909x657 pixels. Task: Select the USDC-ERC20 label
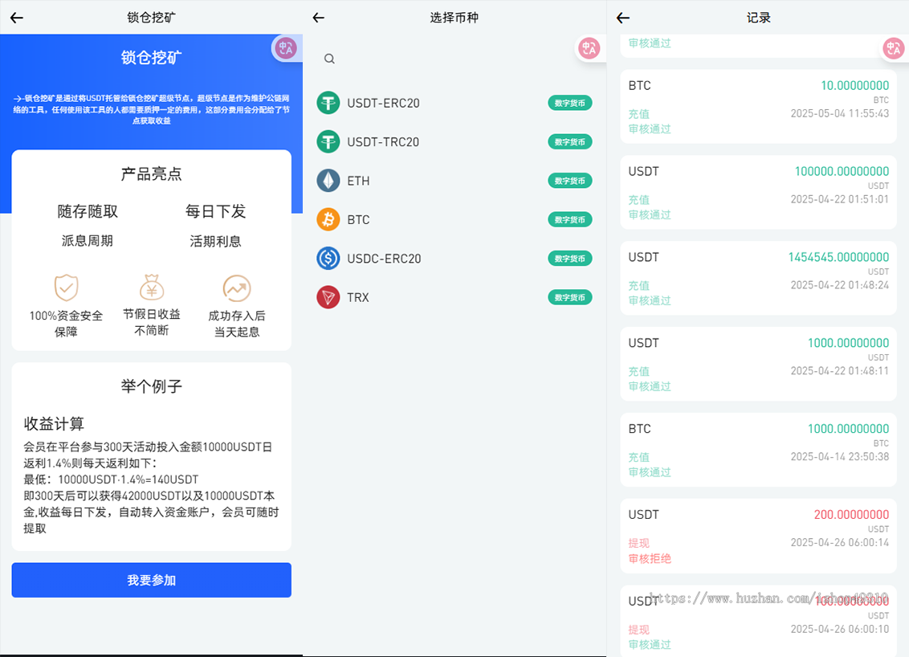click(384, 259)
